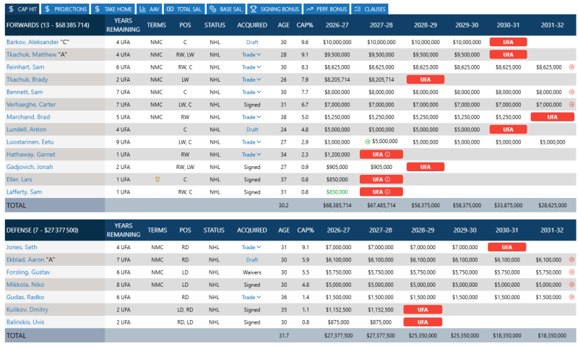Viewport: 578px width, 346px height.
Task: Open Gustav Forsling's player link
Action: point(28,272)
